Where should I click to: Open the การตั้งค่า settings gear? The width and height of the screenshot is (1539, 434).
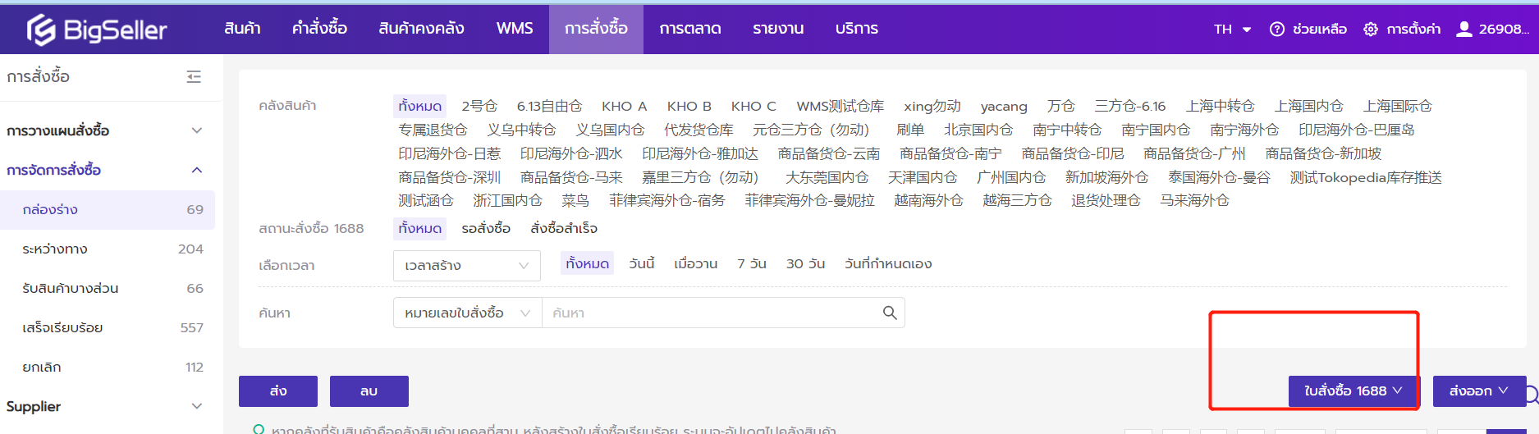coord(1370,30)
